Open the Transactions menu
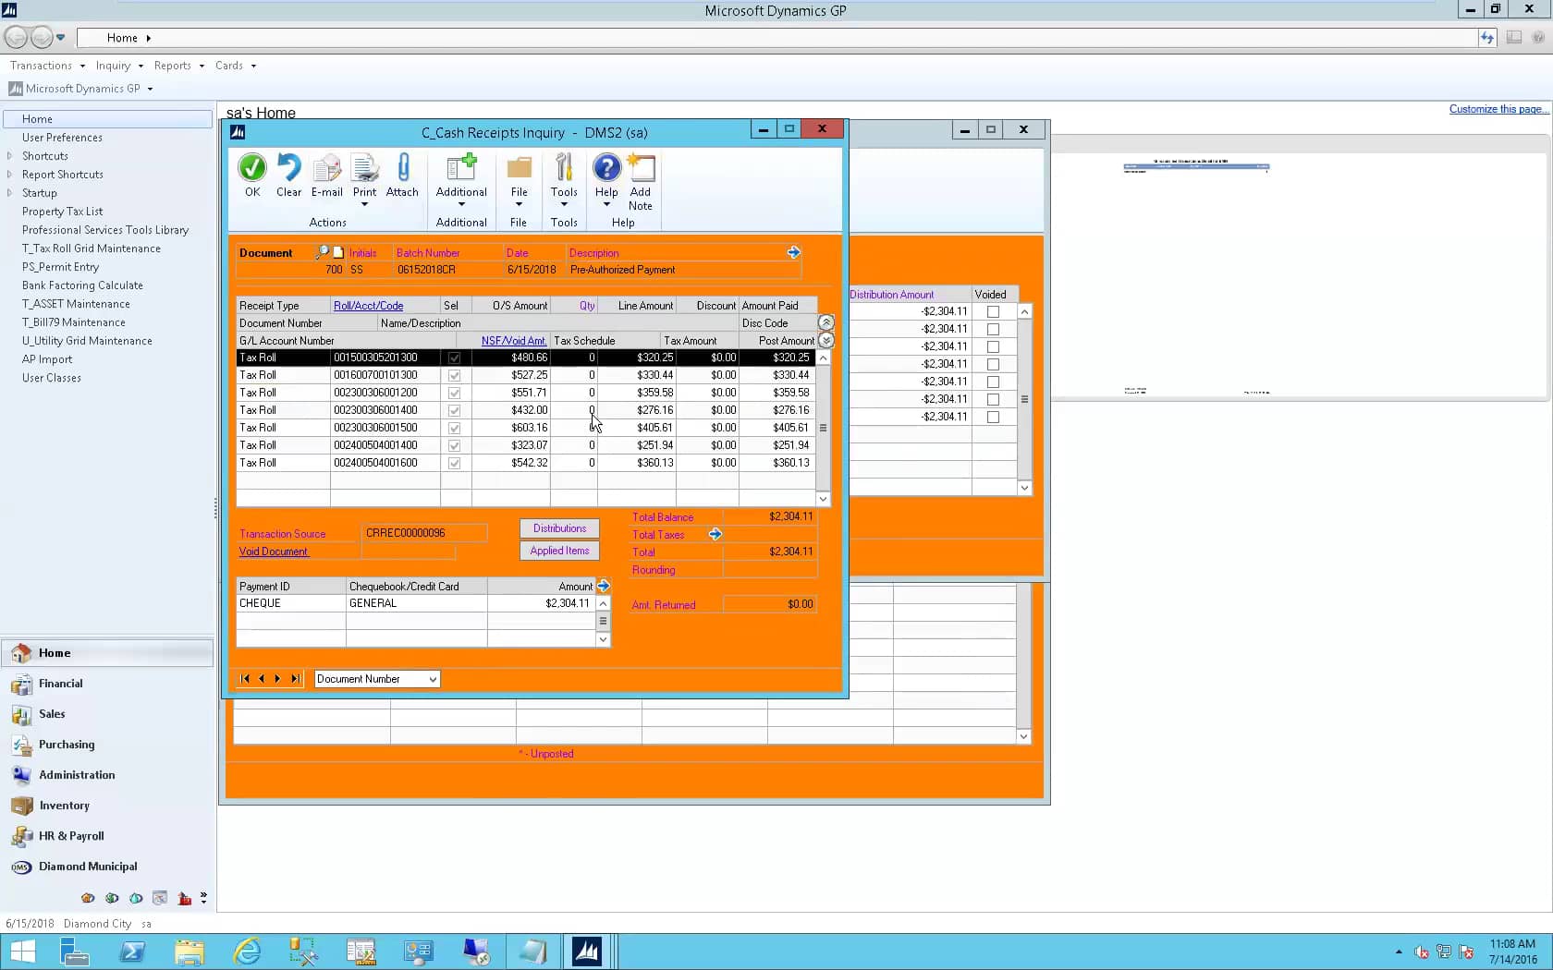Viewport: 1553px width, 970px height. tap(47, 66)
